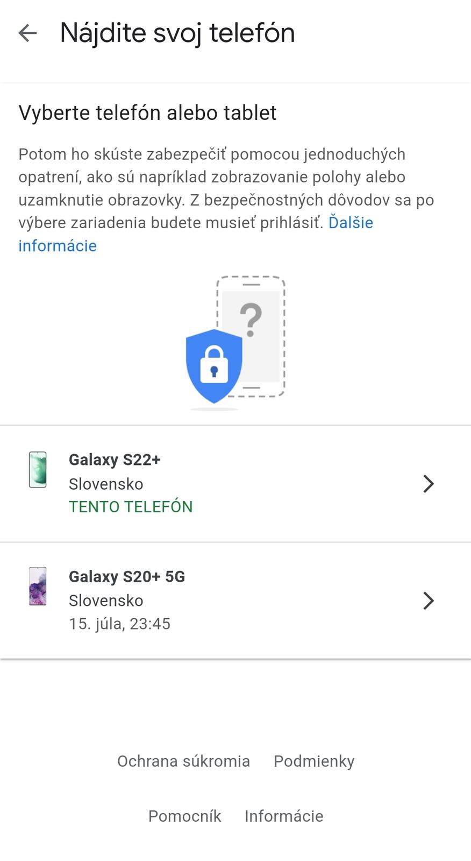471x861 pixels.
Task: Tap the back arrow icon
Action: pyautogui.click(x=27, y=33)
